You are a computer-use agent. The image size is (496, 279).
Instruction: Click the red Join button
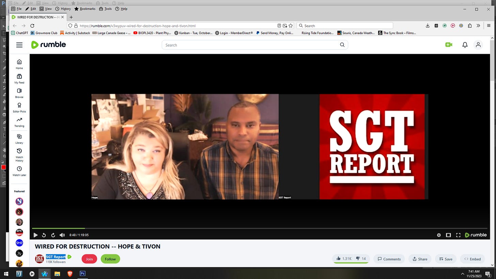(x=89, y=259)
